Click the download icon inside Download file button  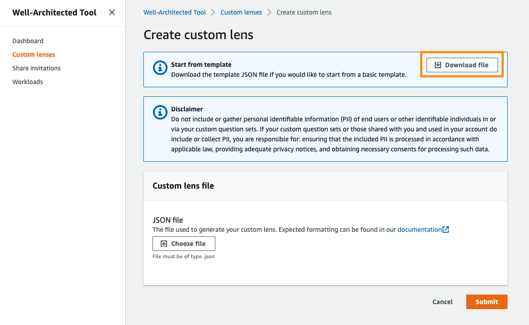438,65
